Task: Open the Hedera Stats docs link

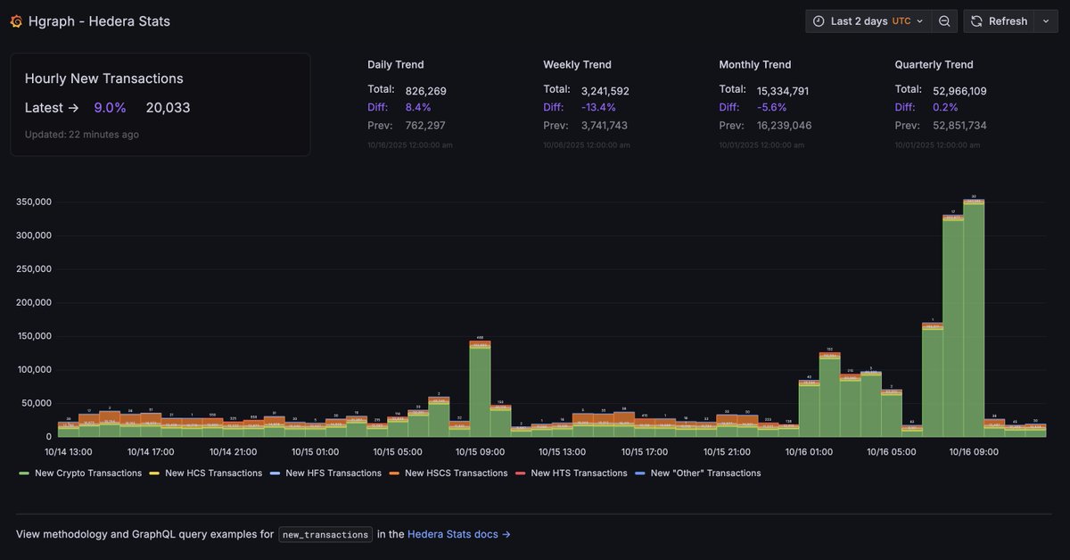Action: [x=459, y=534]
